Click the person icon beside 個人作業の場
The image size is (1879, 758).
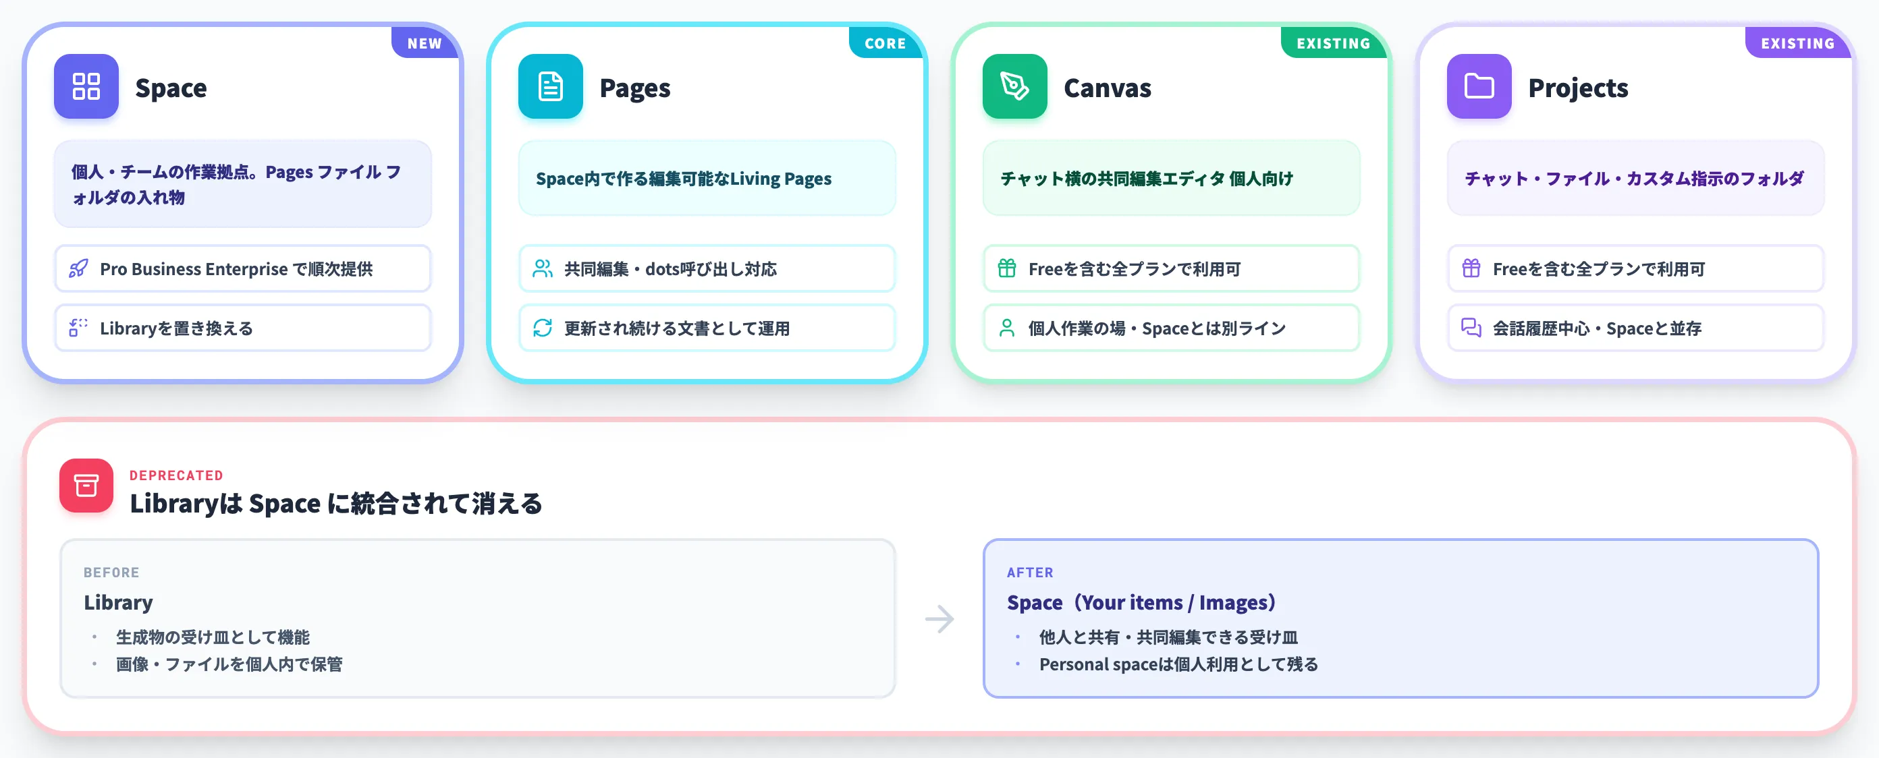(x=1006, y=328)
